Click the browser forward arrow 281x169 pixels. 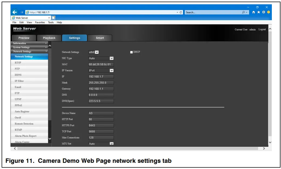22,12
